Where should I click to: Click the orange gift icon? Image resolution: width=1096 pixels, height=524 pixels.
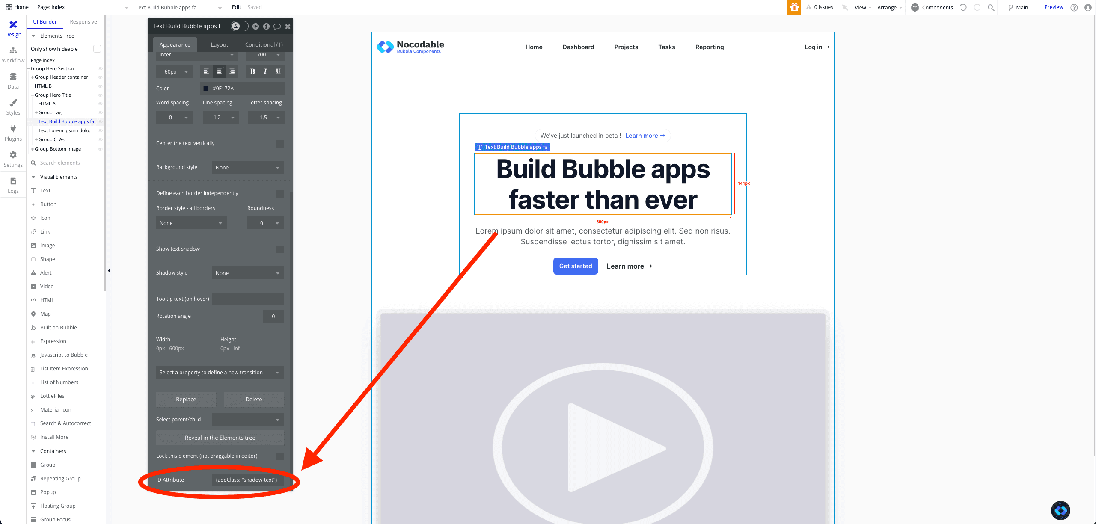click(x=794, y=7)
